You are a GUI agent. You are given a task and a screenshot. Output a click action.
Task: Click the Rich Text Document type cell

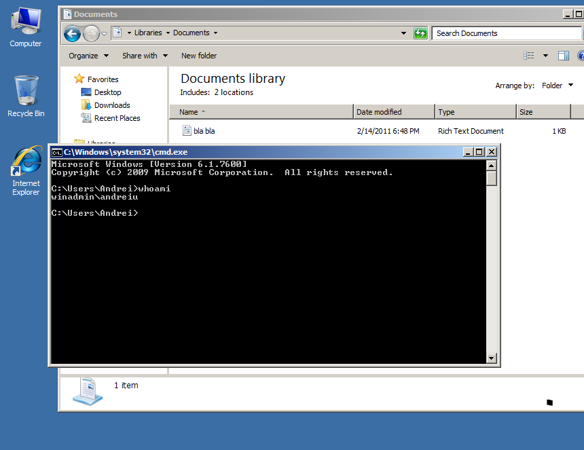[x=471, y=131]
